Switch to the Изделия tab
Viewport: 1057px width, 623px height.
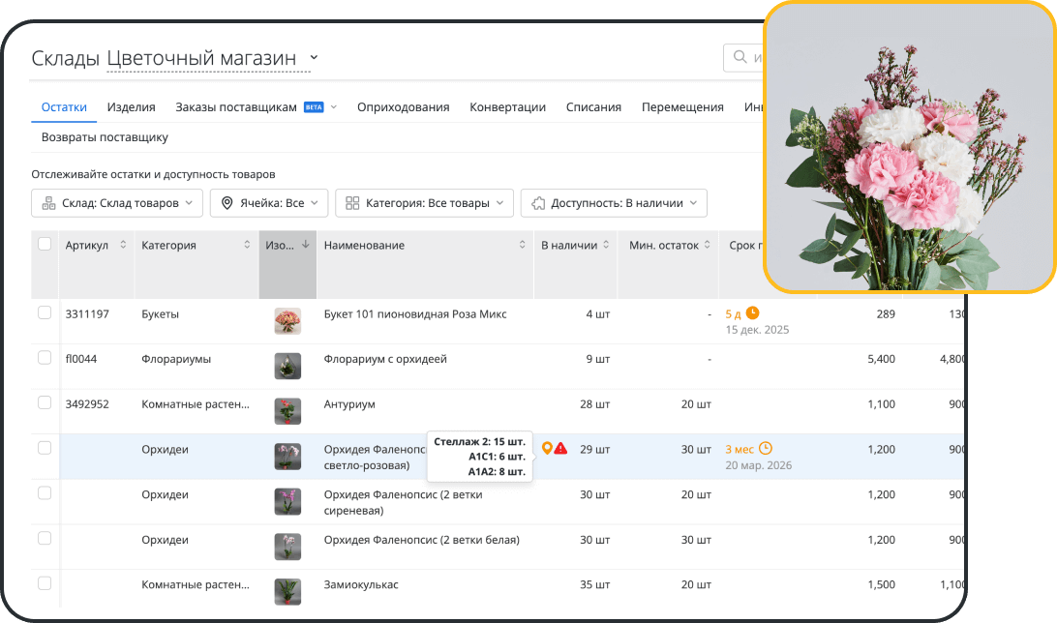coord(132,107)
